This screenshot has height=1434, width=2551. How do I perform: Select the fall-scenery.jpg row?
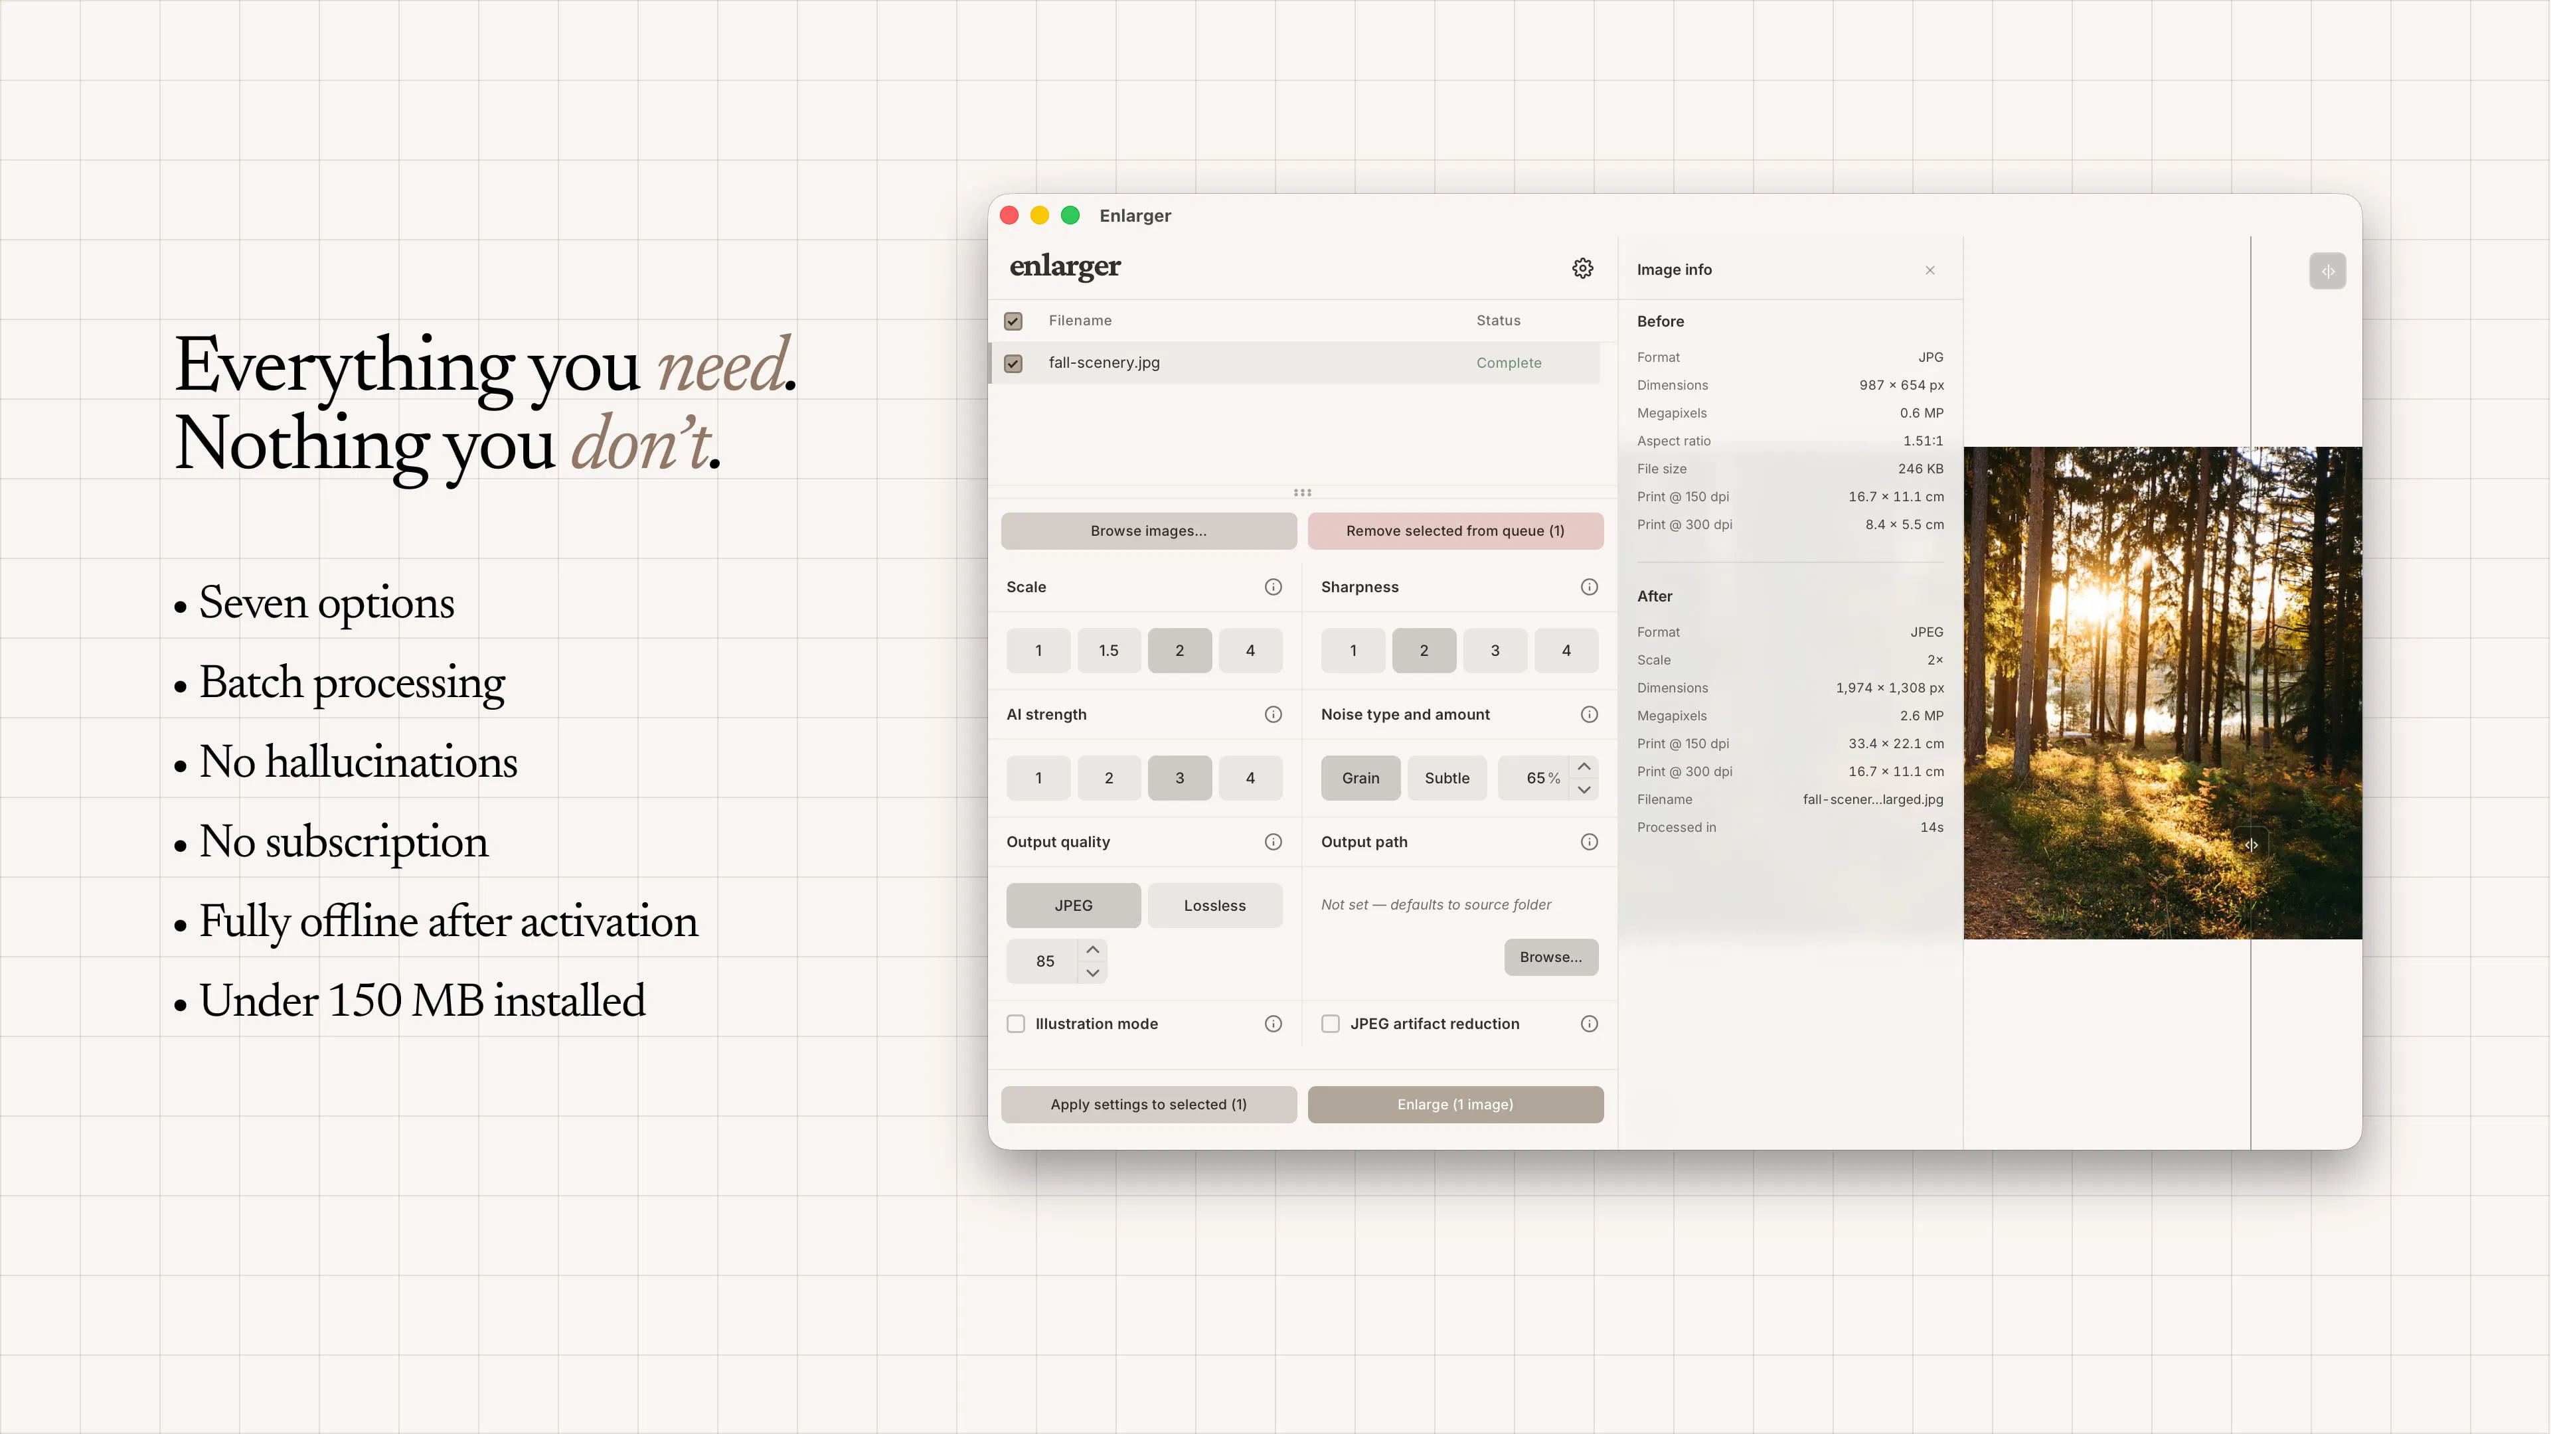pyautogui.click(x=1295, y=362)
